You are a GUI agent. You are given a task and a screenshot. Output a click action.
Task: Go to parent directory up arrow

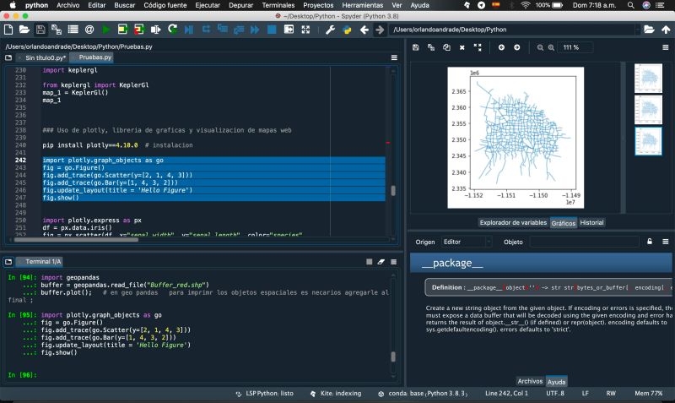(x=666, y=30)
